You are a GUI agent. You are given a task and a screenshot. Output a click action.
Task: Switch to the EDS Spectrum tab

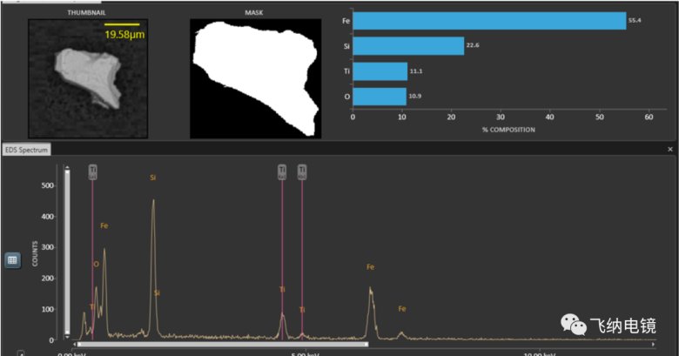click(27, 151)
